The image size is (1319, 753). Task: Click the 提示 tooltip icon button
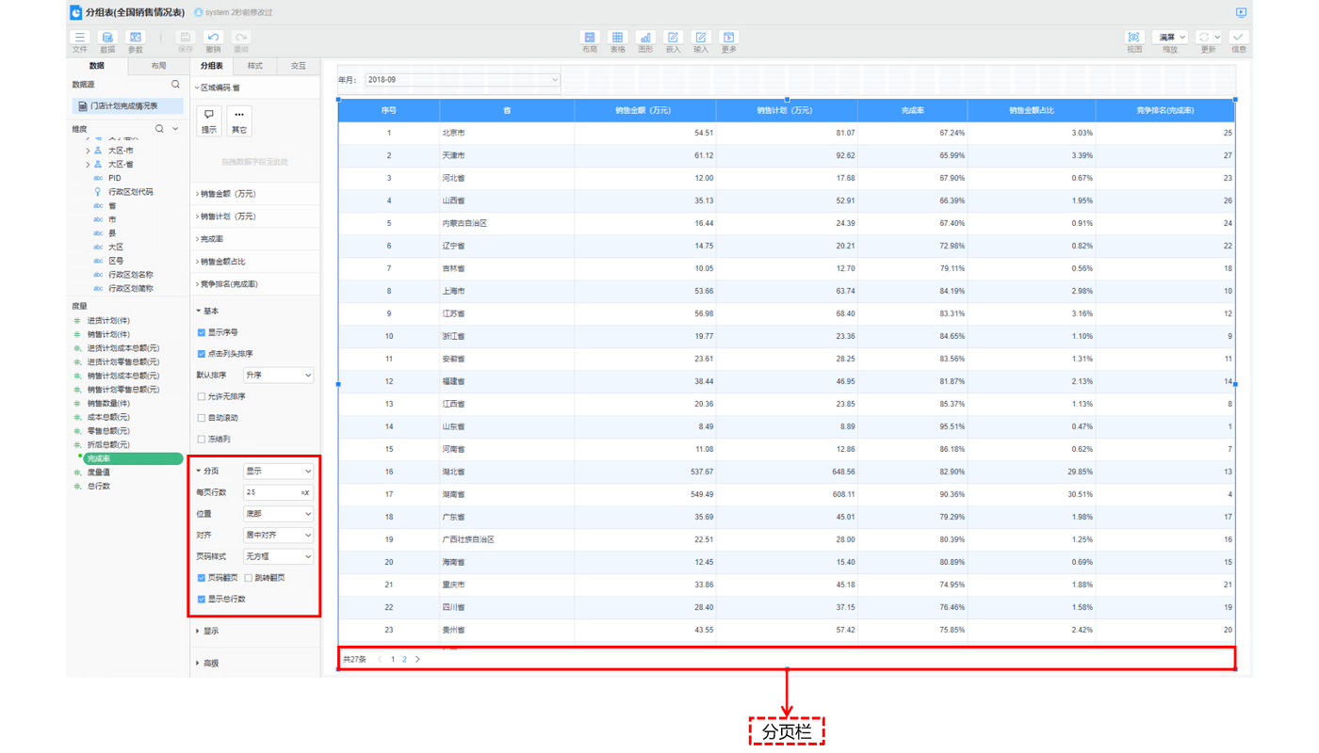coord(209,120)
